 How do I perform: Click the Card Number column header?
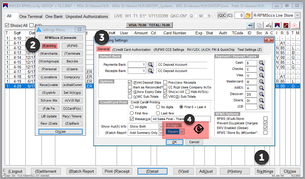click(x=175, y=33)
